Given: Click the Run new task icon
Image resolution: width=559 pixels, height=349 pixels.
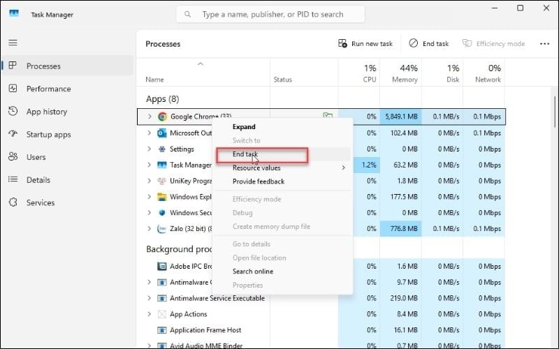Looking at the screenshot, I should [x=342, y=43].
